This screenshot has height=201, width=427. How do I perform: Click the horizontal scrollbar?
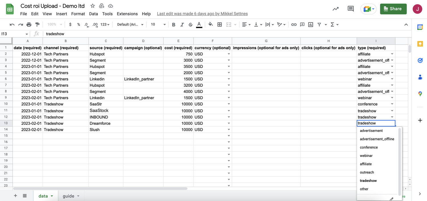pyautogui.click(x=100, y=188)
